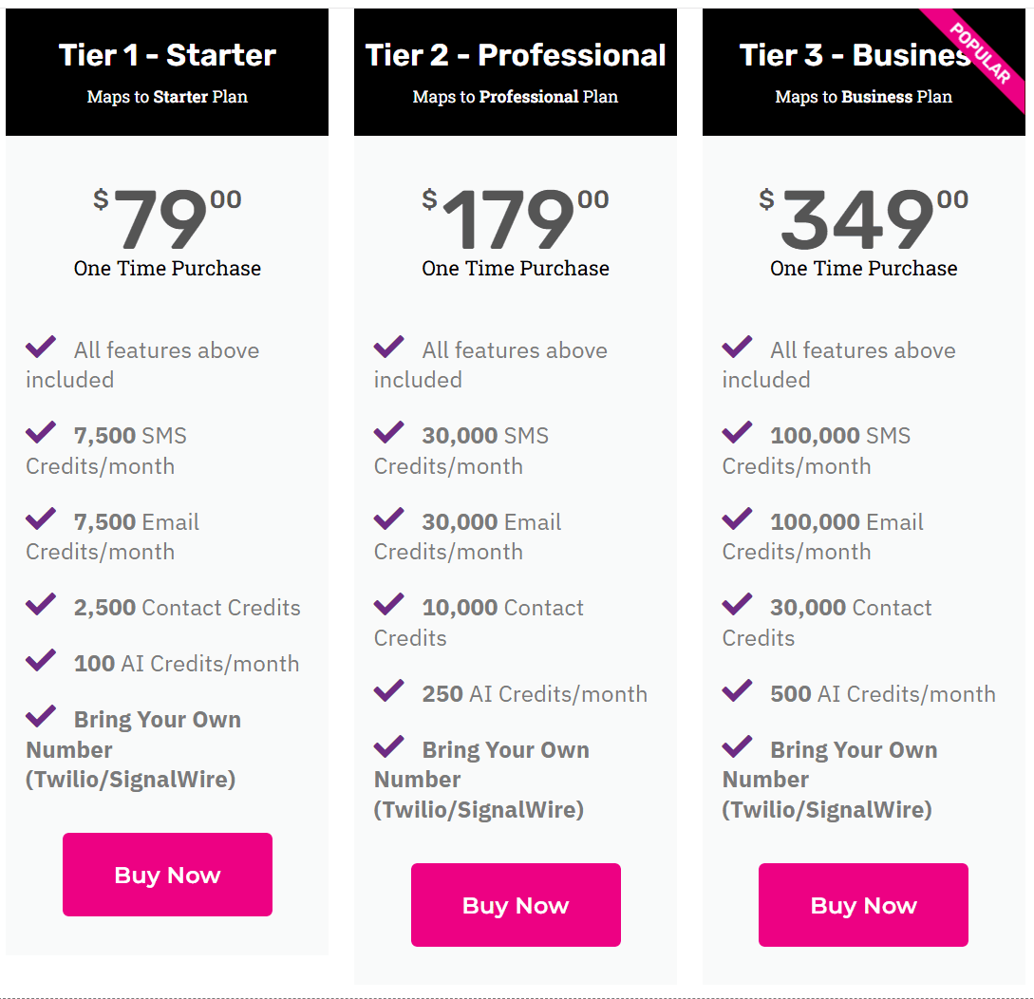Select the Tier 1 - Starter header
The width and height of the screenshot is (1034, 999).
click(x=167, y=56)
